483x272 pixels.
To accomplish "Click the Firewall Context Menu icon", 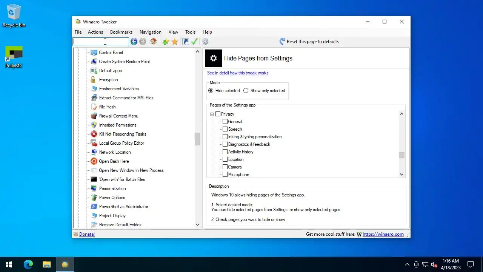I will point(94,116).
